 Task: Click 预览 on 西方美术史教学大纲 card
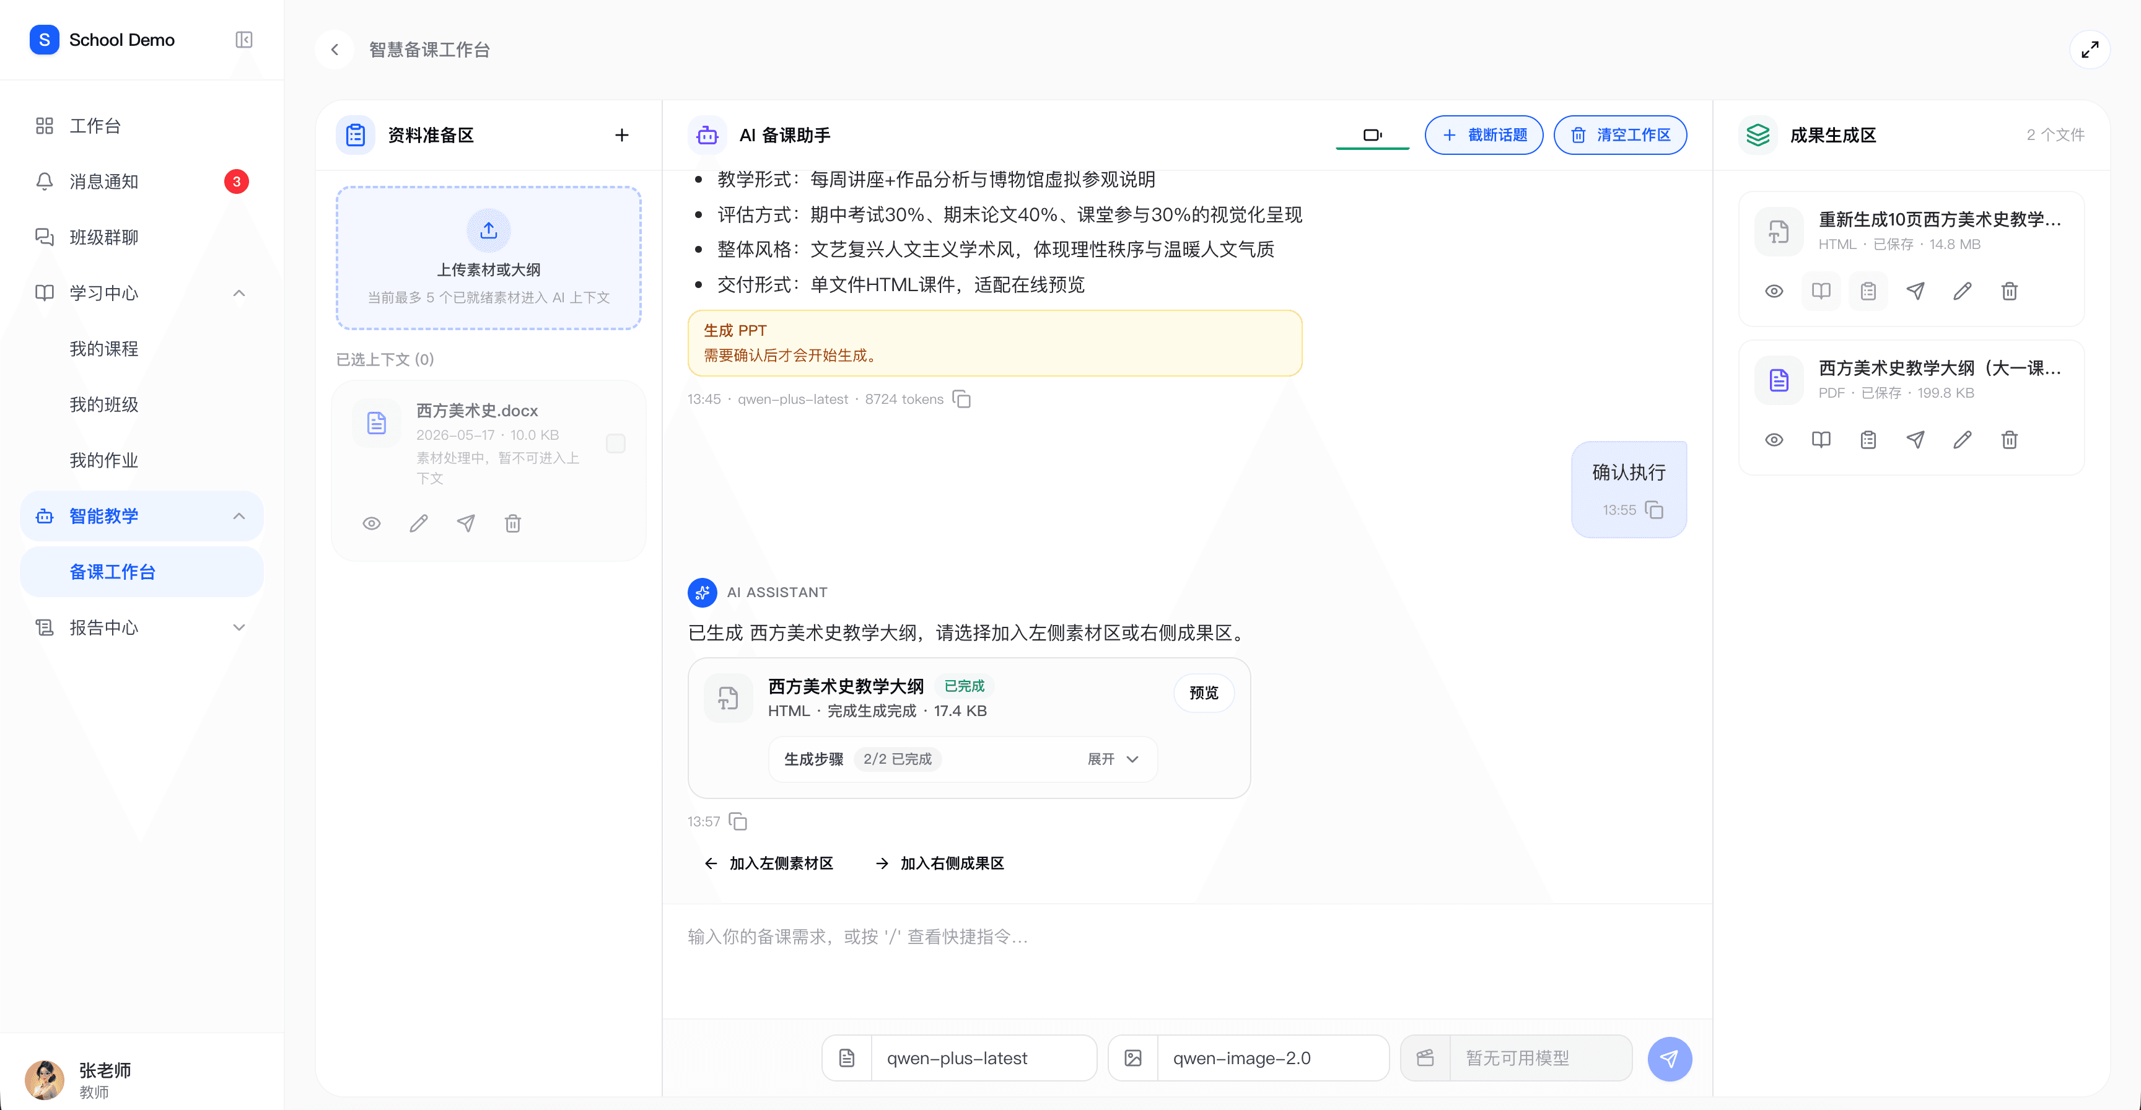1204,693
